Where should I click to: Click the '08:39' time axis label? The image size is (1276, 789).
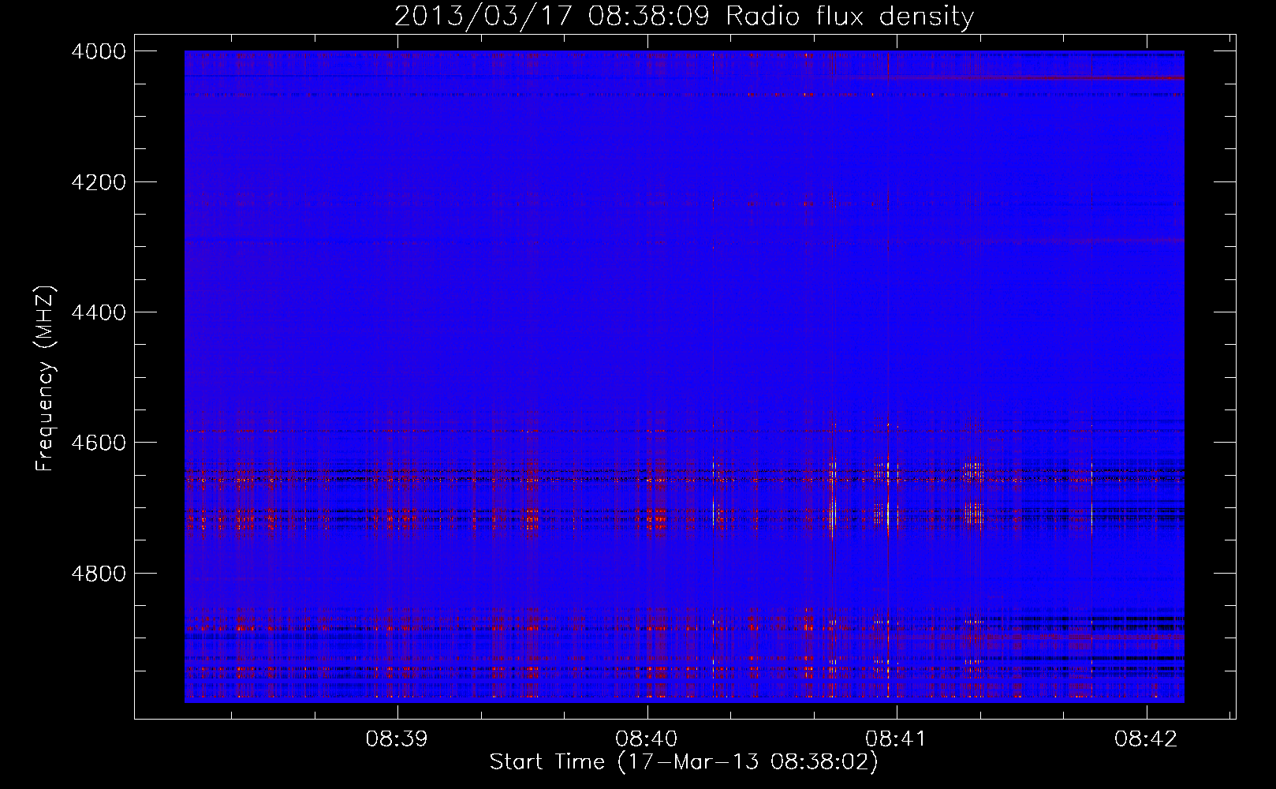click(397, 739)
